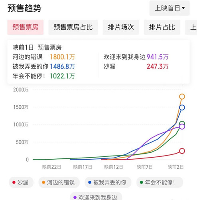Toggle the 河边的错误 legend series
The width and height of the screenshot is (197, 200).
[59, 182]
